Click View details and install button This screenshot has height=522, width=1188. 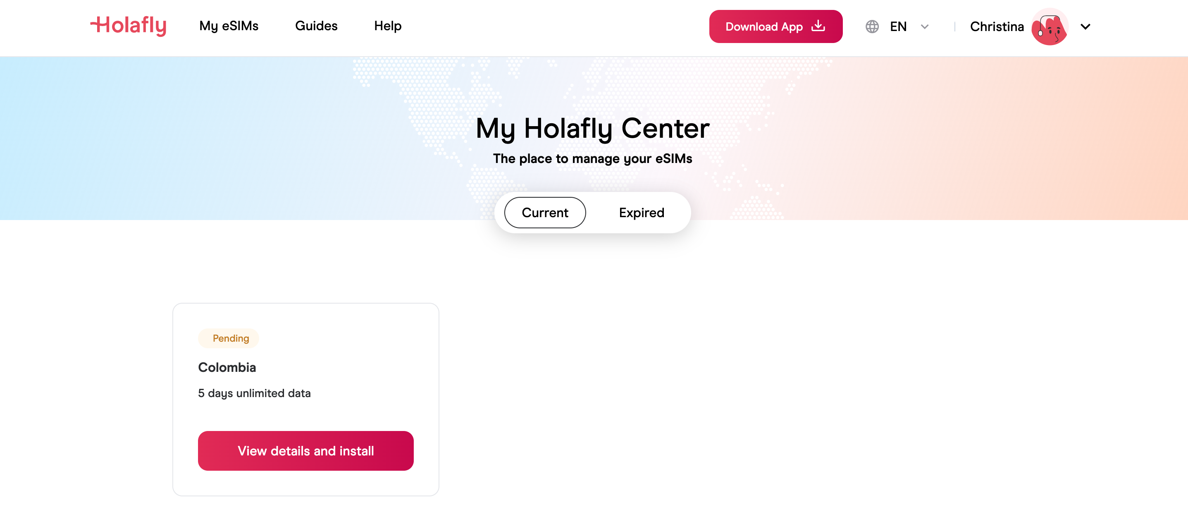click(305, 450)
